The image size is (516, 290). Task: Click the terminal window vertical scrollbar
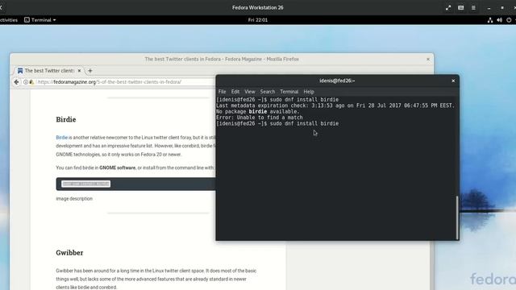coord(457,217)
